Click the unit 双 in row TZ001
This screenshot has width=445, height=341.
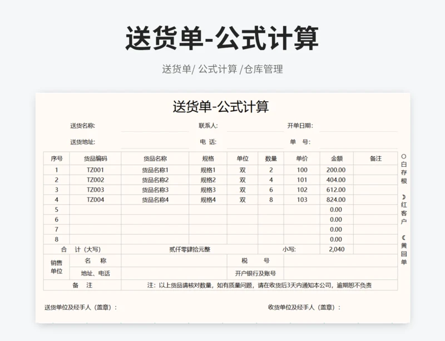(x=243, y=170)
